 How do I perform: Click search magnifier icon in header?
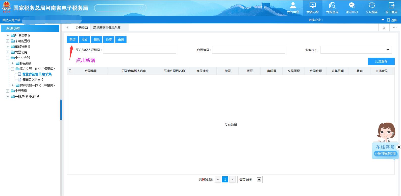pyautogui.click(x=142, y=8)
